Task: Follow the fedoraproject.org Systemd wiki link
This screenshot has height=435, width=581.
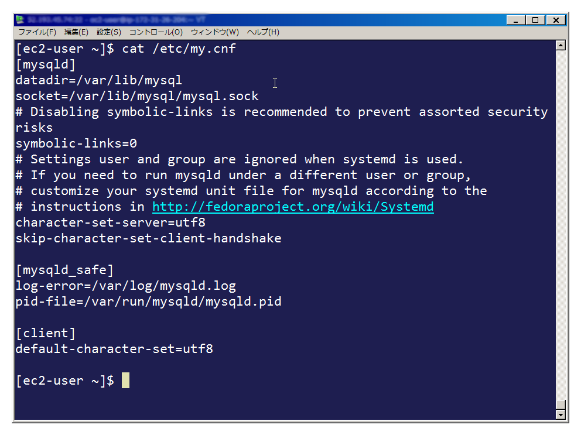Action: pos(293,207)
